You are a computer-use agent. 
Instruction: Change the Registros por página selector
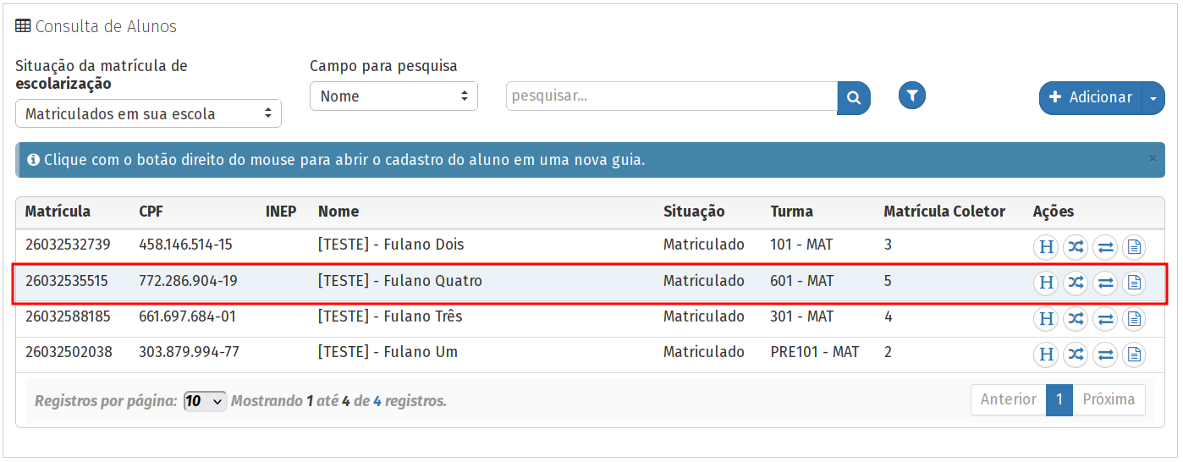[205, 401]
